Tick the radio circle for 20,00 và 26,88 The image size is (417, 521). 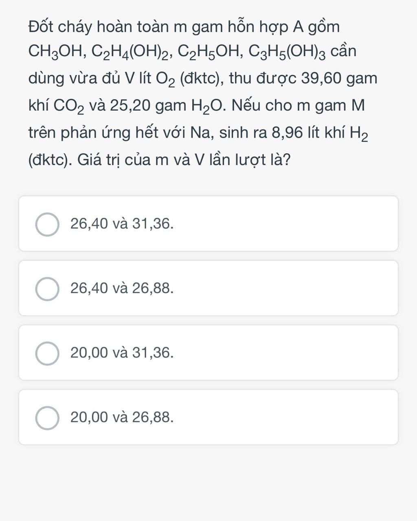(48, 418)
